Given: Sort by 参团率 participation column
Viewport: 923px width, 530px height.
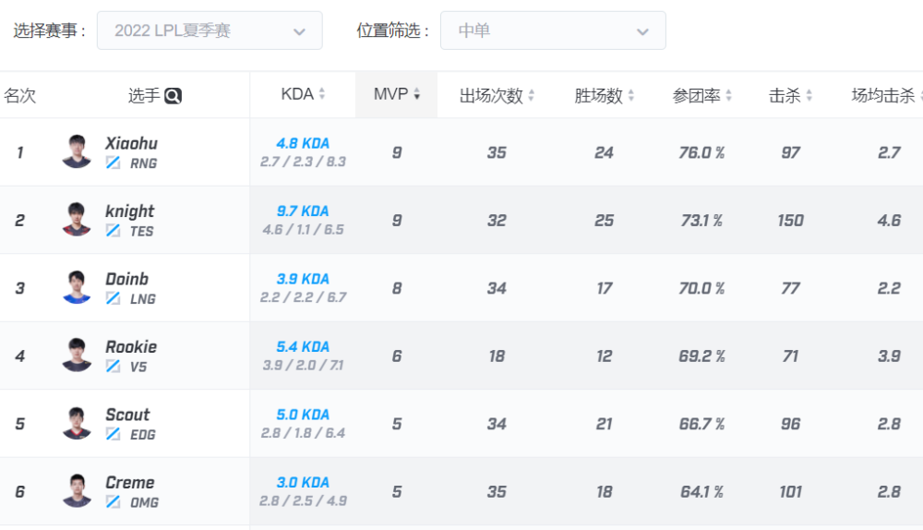Looking at the screenshot, I should 702,95.
